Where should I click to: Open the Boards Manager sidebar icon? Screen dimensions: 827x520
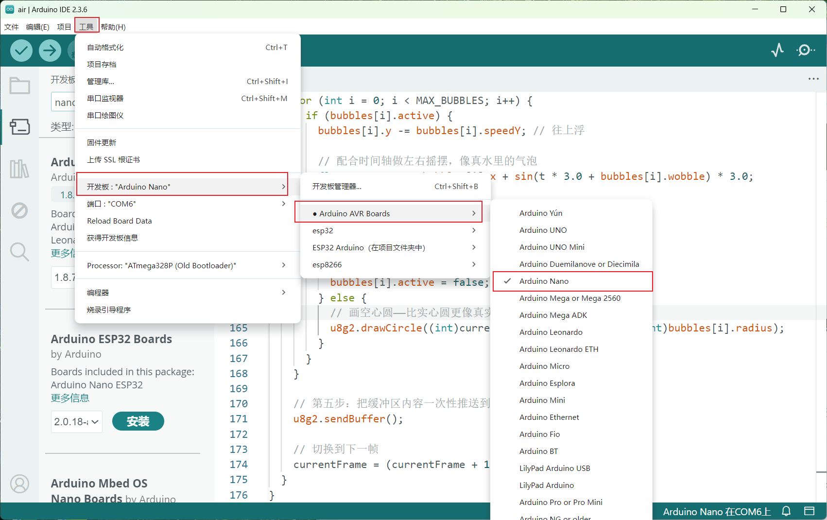pos(20,127)
